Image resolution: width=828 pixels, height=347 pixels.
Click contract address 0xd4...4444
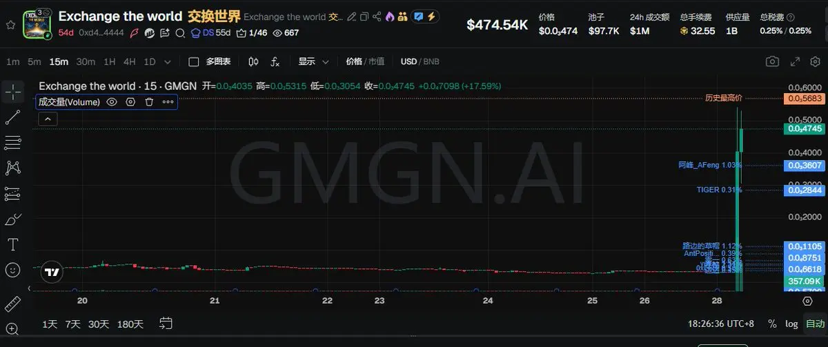pos(101,32)
